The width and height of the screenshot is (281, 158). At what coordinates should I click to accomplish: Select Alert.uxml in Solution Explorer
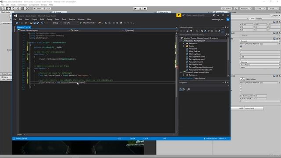click(x=193, y=49)
